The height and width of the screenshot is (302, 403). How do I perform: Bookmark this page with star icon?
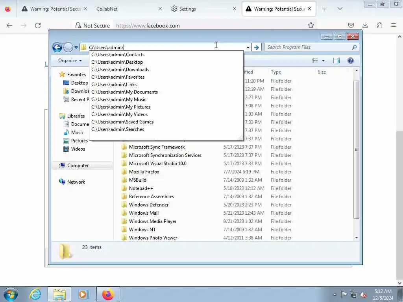tap(311, 25)
